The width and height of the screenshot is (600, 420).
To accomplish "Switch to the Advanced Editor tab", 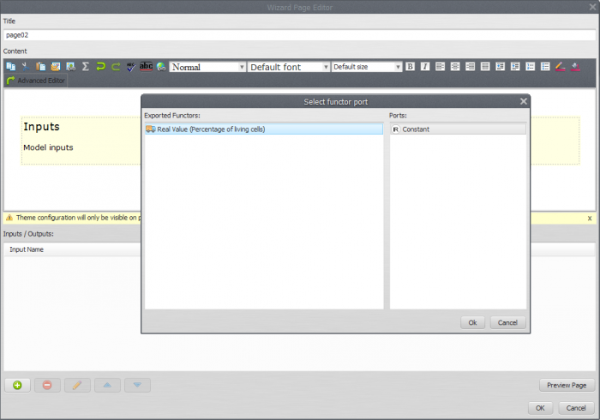I will (x=36, y=81).
